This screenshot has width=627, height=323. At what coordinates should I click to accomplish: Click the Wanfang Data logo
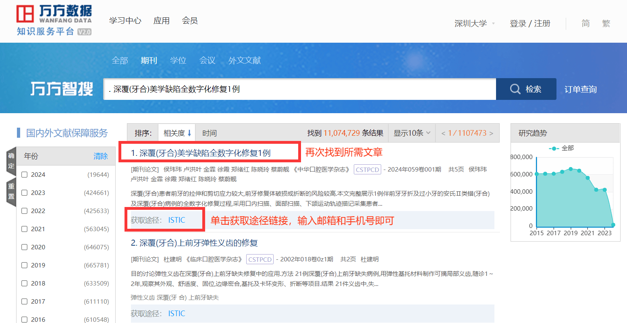point(54,20)
